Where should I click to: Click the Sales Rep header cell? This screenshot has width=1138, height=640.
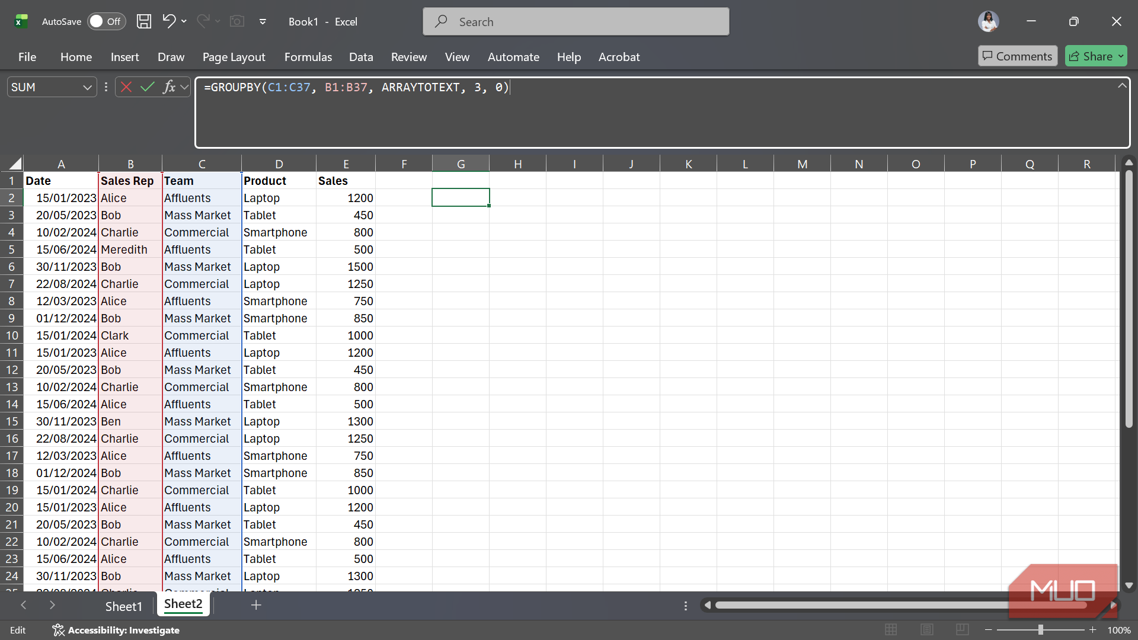tap(130, 181)
